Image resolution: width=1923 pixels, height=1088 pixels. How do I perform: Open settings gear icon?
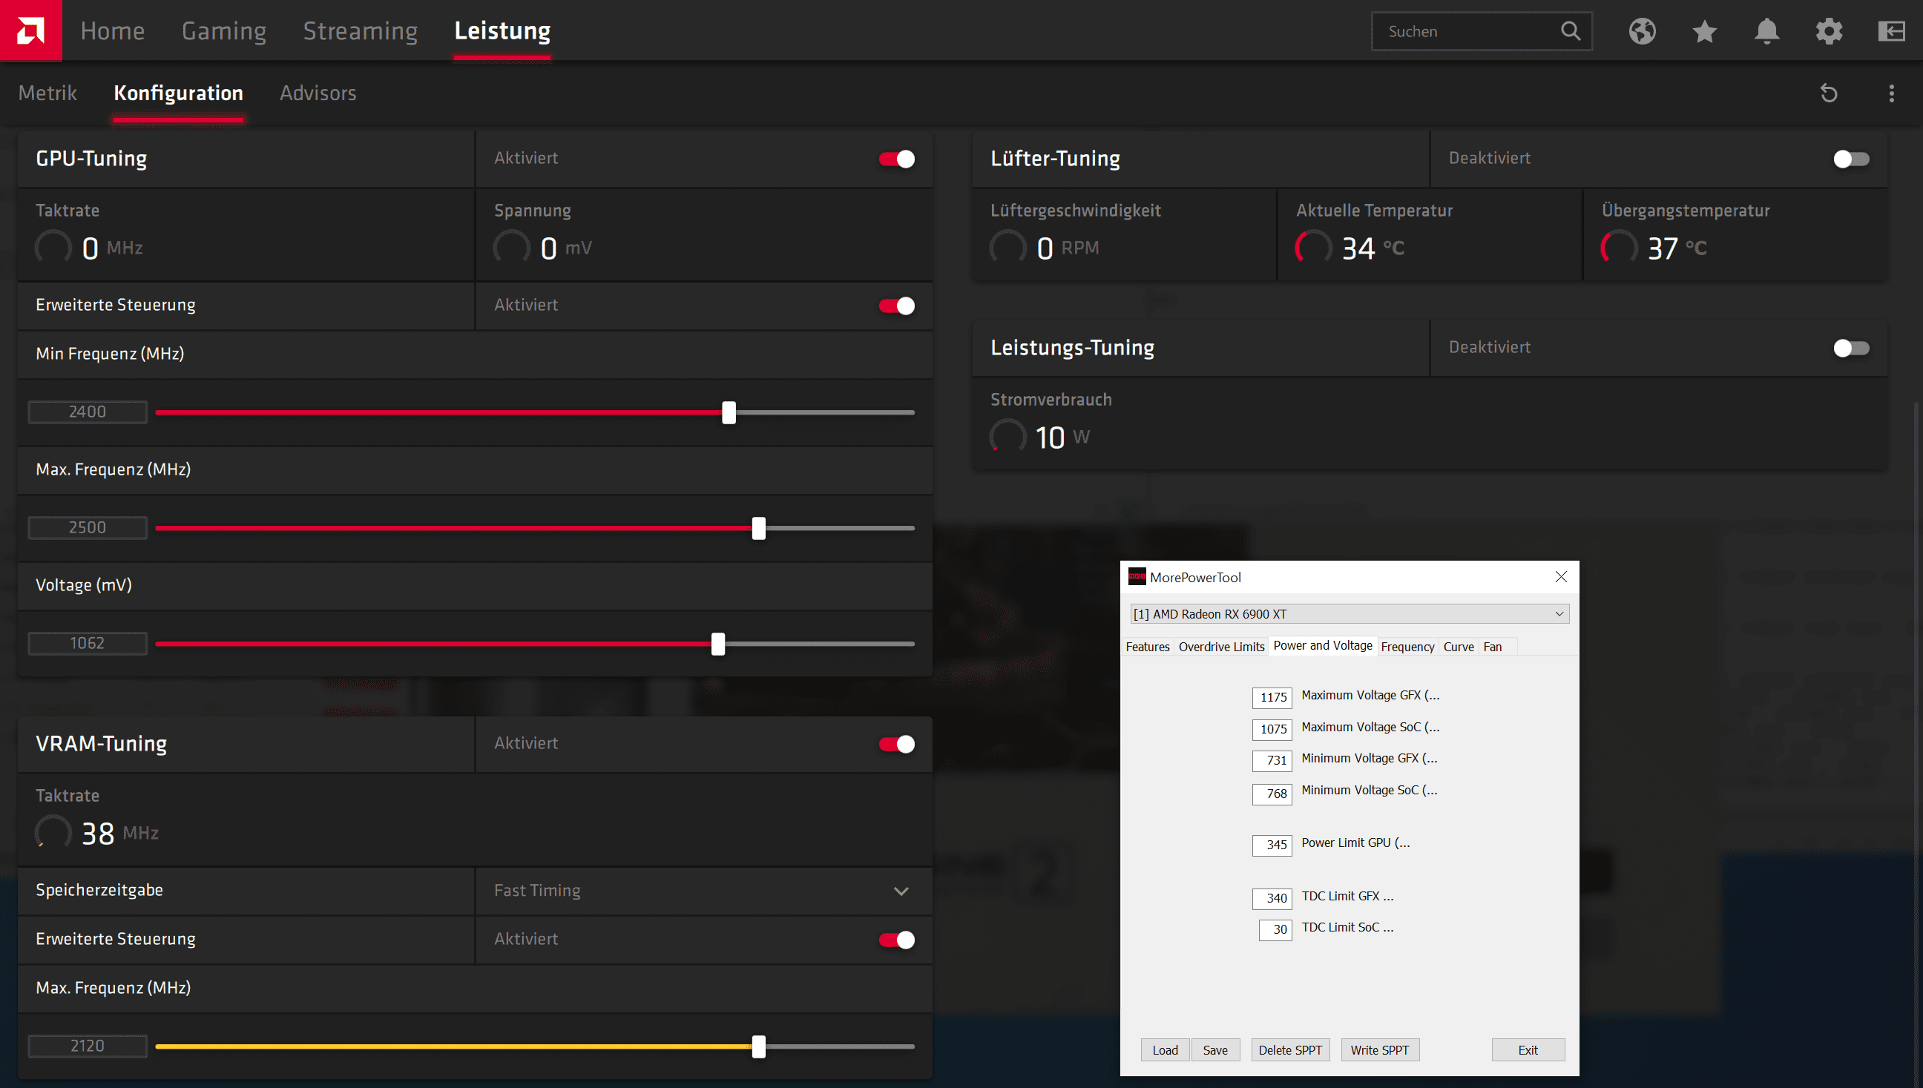(1829, 31)
